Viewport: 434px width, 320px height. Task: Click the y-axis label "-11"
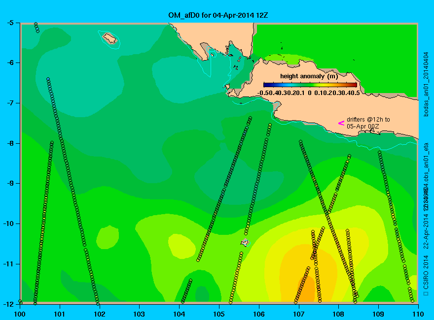(8, 264)
